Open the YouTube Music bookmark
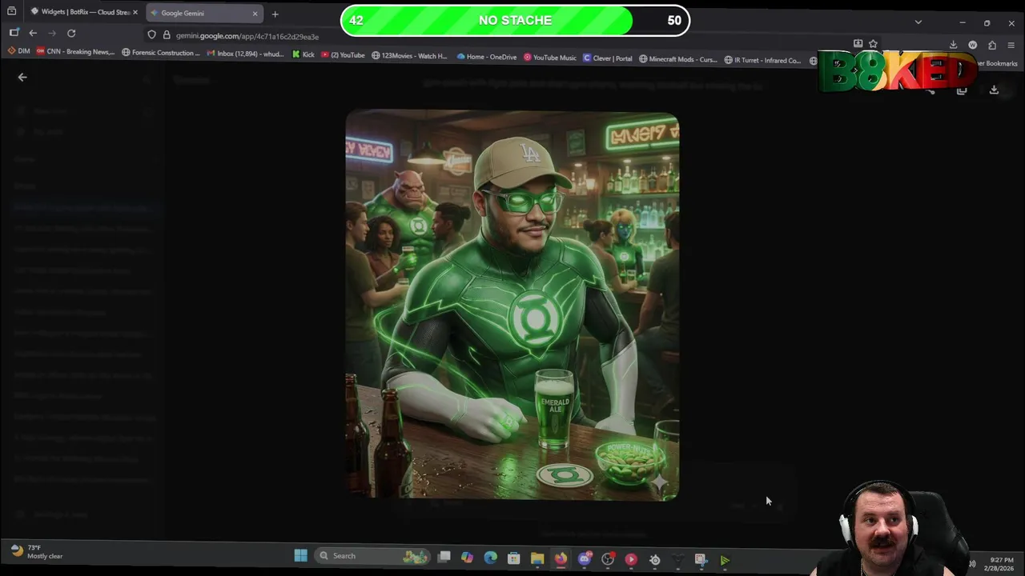 [550, 58]
